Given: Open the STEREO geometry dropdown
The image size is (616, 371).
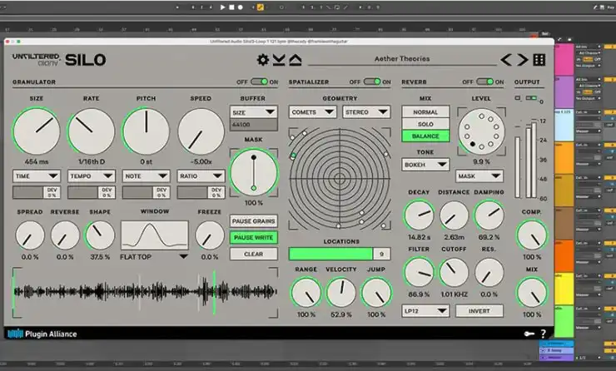Looking at the screenshot, I should (x=366, y=112).
